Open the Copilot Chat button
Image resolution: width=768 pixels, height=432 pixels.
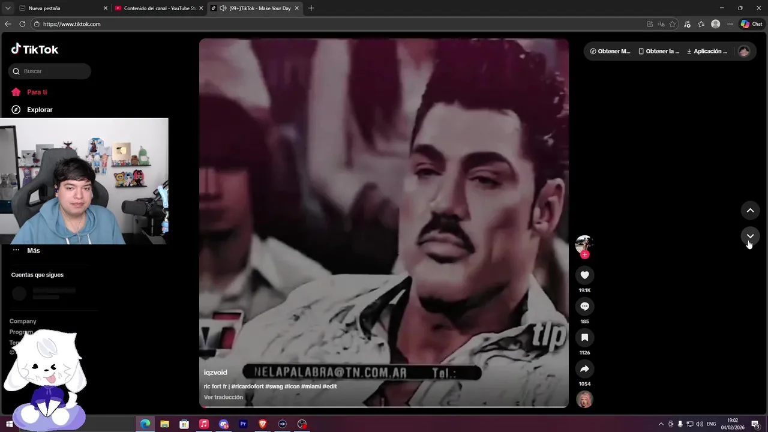click(751, 24)
